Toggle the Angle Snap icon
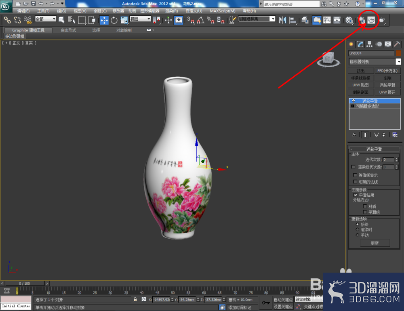Image resolution: width=404 pixels, height=311 pixels. tap(200, 20)
